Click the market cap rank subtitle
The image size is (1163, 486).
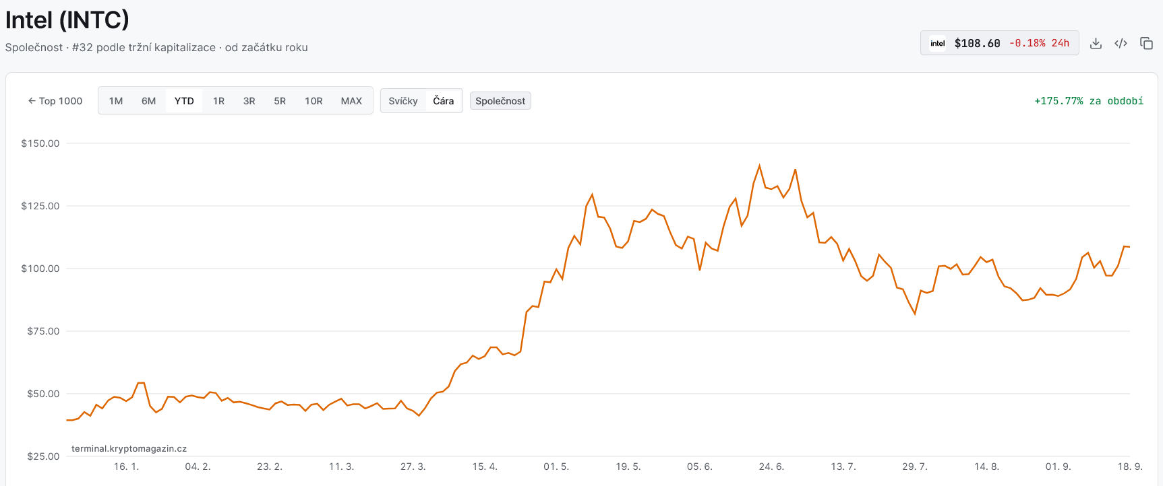coord(156,48)
